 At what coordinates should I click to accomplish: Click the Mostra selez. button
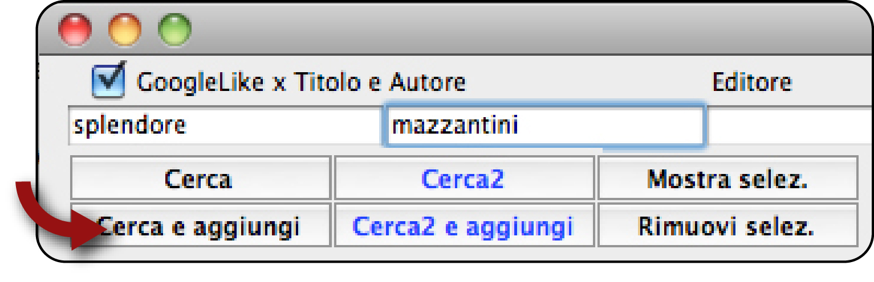pos(727,178)
